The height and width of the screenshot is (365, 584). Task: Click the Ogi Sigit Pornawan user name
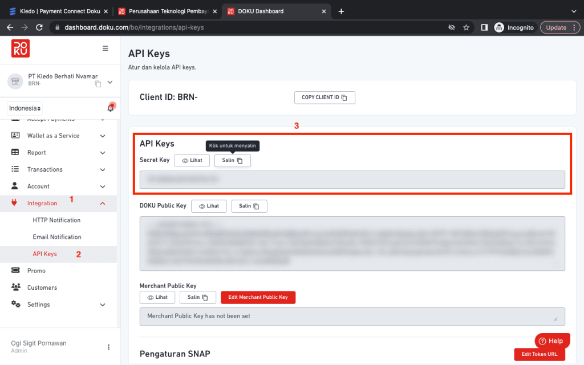pos(39,343)
